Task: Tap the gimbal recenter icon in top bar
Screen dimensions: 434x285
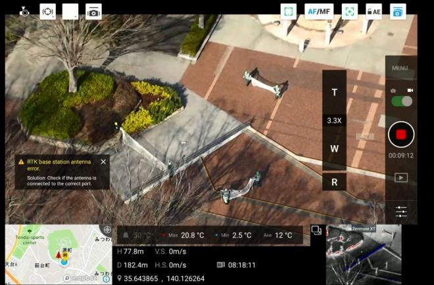Action: click(47, 11)
